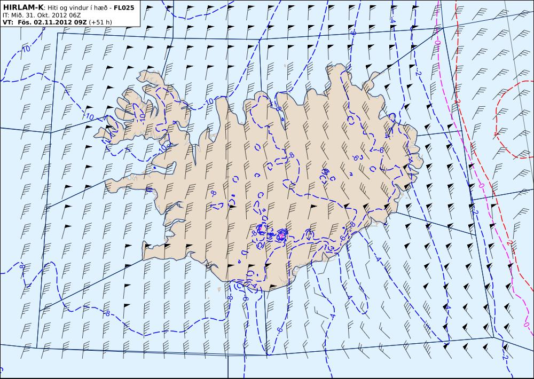The width and height of the screenshot is (534, 379).
Task: Click the HIRLAM-K model title
Action: tap(23, 7)
